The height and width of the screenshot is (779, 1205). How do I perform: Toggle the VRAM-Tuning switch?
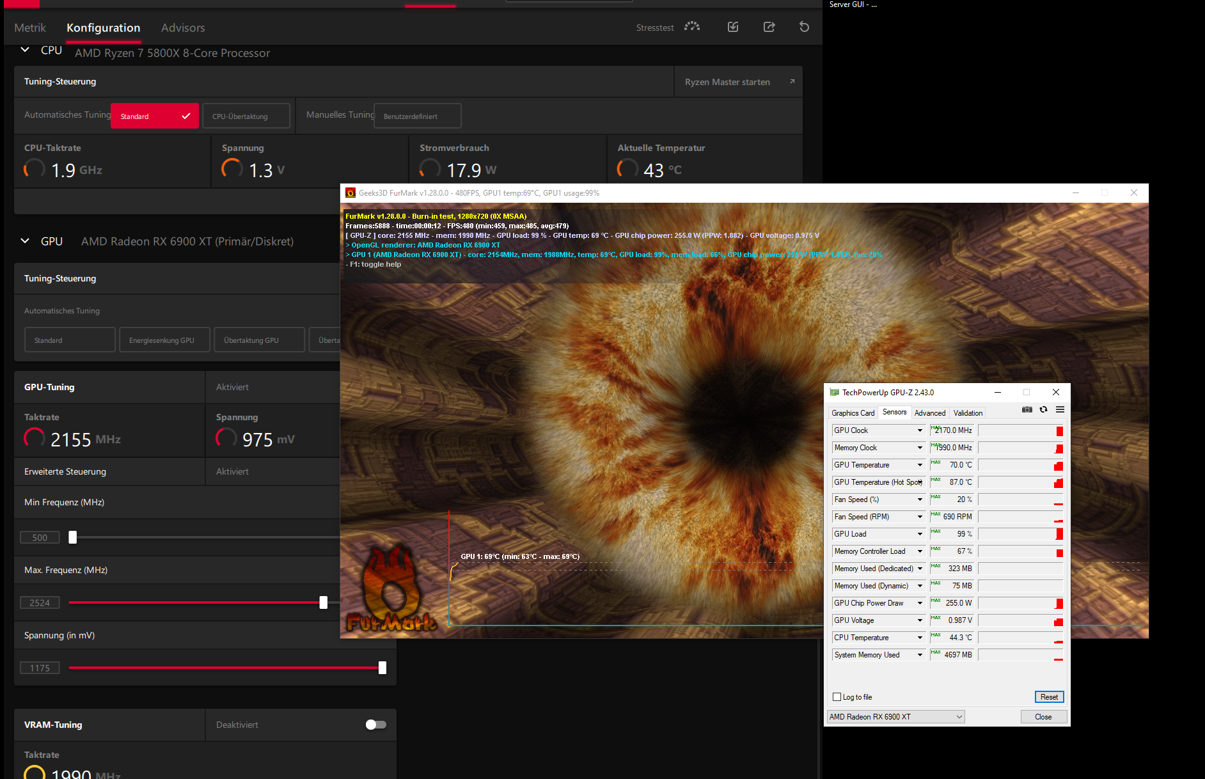[x=376, y=725]
